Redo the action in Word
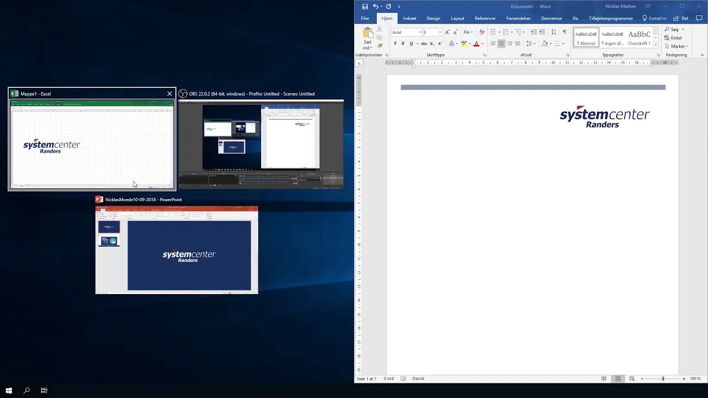The width and height of the screenshot is (708, 398). (388, 7)
